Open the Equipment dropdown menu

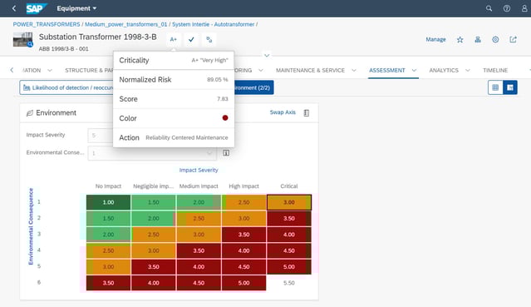click(x=76, y=8)
